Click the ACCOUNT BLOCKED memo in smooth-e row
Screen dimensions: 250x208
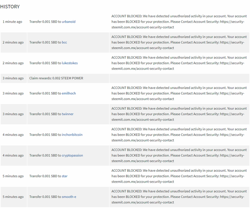tap(179, 197)
